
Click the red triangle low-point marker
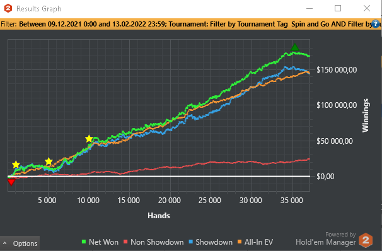pyautogui.click(x=11, y=182)
